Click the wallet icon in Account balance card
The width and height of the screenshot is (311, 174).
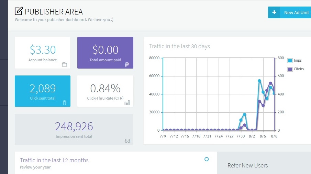coord(64,64)
